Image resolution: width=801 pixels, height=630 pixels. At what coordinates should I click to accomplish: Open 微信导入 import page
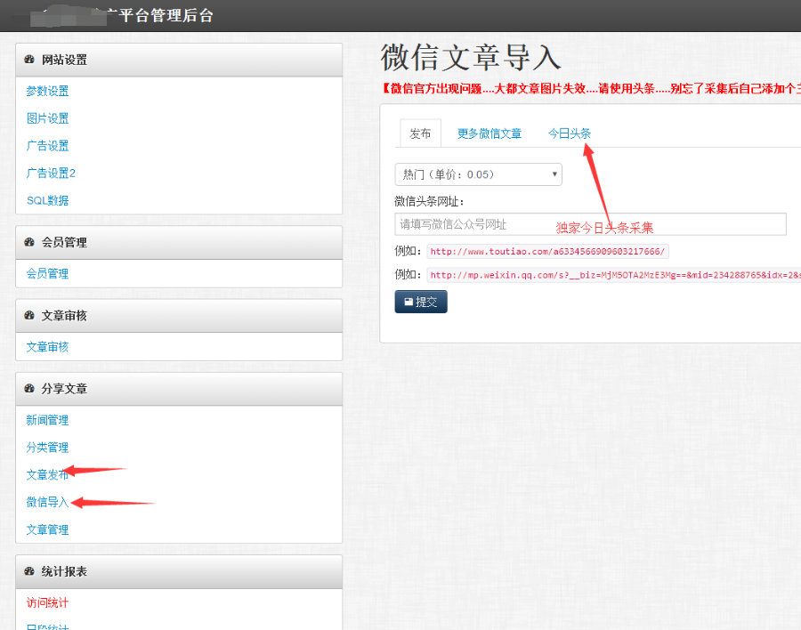45,502
